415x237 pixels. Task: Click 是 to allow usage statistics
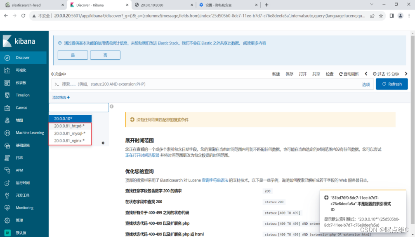tap(73, 55)
